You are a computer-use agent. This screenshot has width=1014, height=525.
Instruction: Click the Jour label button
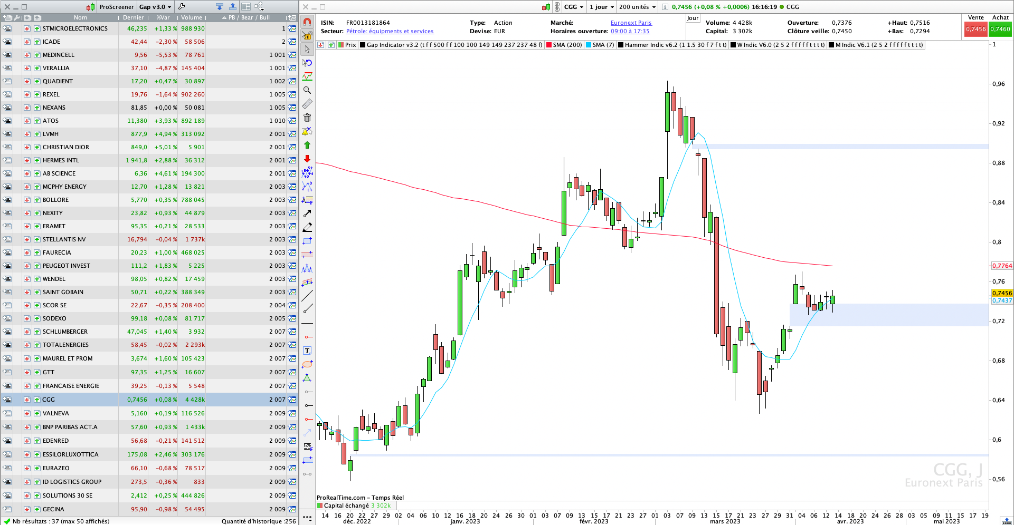click(693, 18)
